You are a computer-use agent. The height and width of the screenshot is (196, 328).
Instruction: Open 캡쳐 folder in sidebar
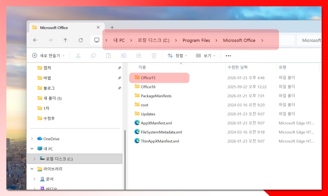click(44, 68)
